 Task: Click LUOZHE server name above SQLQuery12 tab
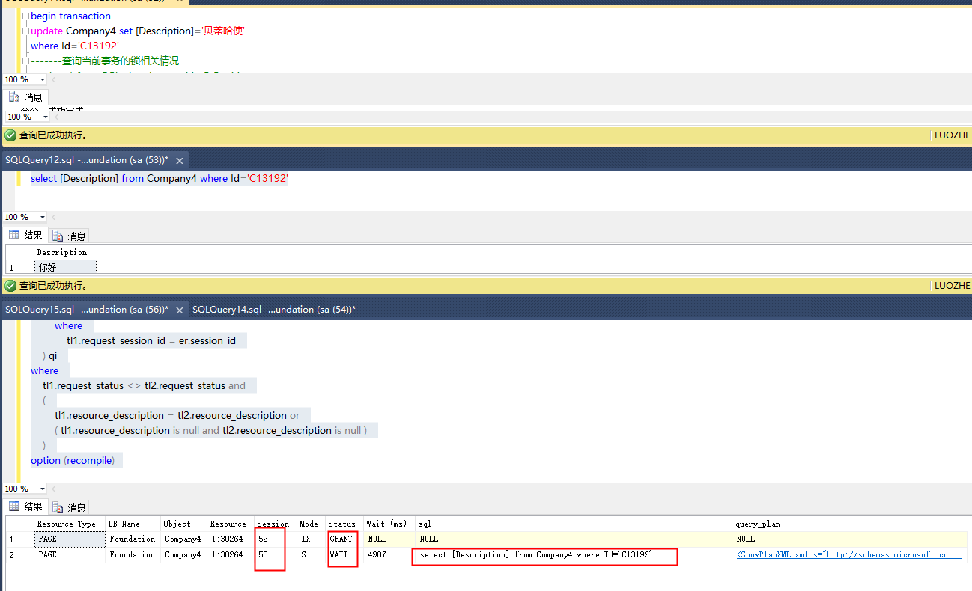tap(952, 135)
